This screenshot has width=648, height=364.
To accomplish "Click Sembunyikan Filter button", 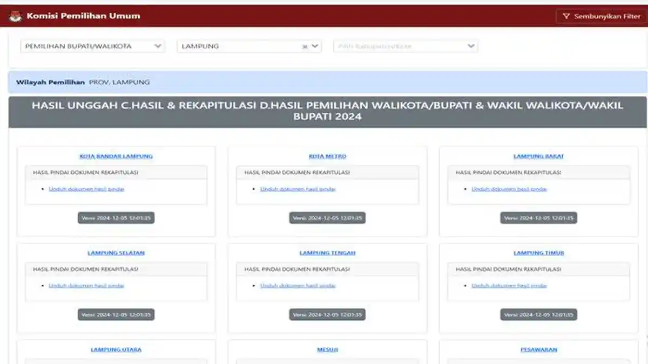I will (601, 16).
